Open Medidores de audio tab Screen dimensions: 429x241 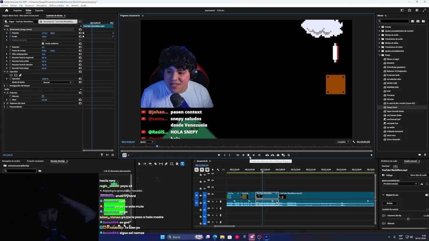coord(389,161)
